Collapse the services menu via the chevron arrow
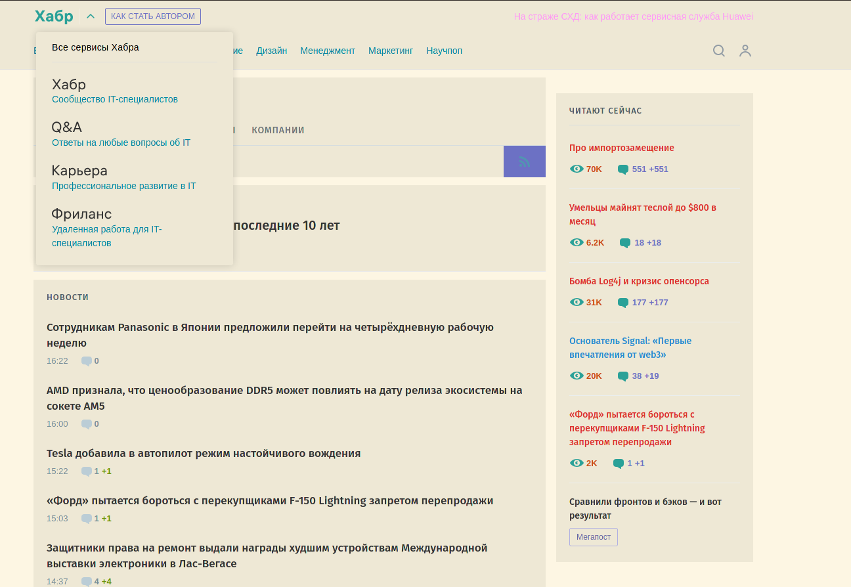Screen dimensions: 851x587 tap(90, 16)
